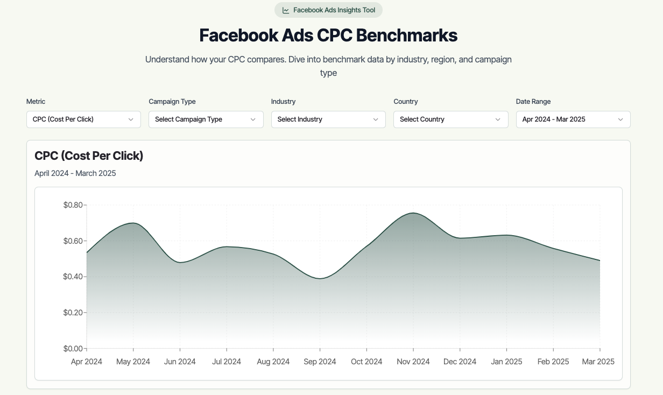Screen dimensions: 663x395
Task: Select the Nov 2024 peak on the chart
Action: pos(413,213)
